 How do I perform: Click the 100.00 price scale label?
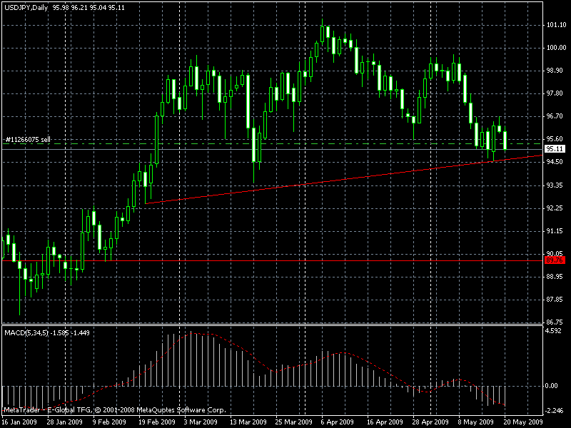click(x=555, y=49)
